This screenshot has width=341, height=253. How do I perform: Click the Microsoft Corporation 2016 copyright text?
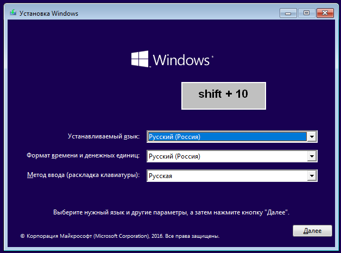pos(120,236)
